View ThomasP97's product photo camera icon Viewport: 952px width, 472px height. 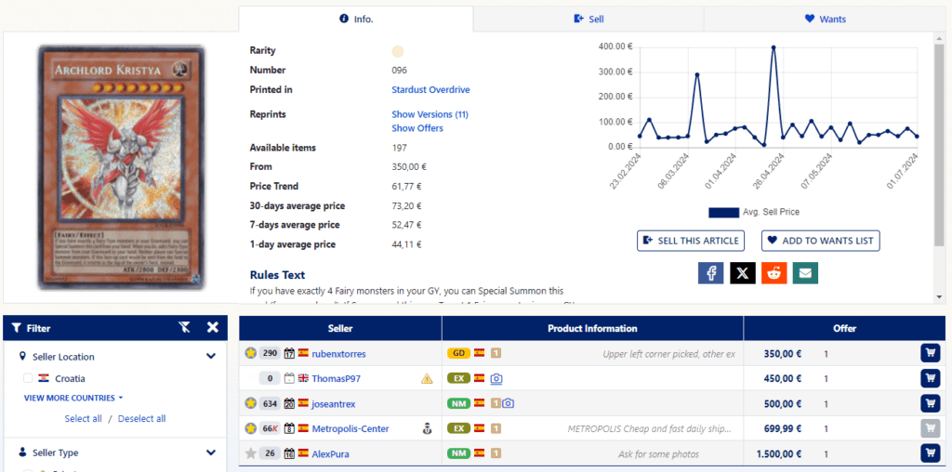[x=496, y=378]
